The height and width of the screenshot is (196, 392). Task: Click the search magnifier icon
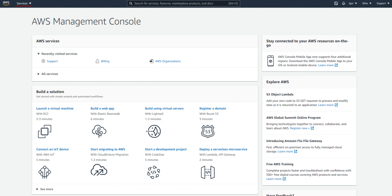pos(131,3)
